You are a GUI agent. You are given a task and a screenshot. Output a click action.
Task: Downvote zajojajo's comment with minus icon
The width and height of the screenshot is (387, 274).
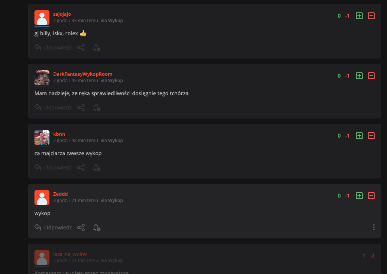(x=371, y=16)
